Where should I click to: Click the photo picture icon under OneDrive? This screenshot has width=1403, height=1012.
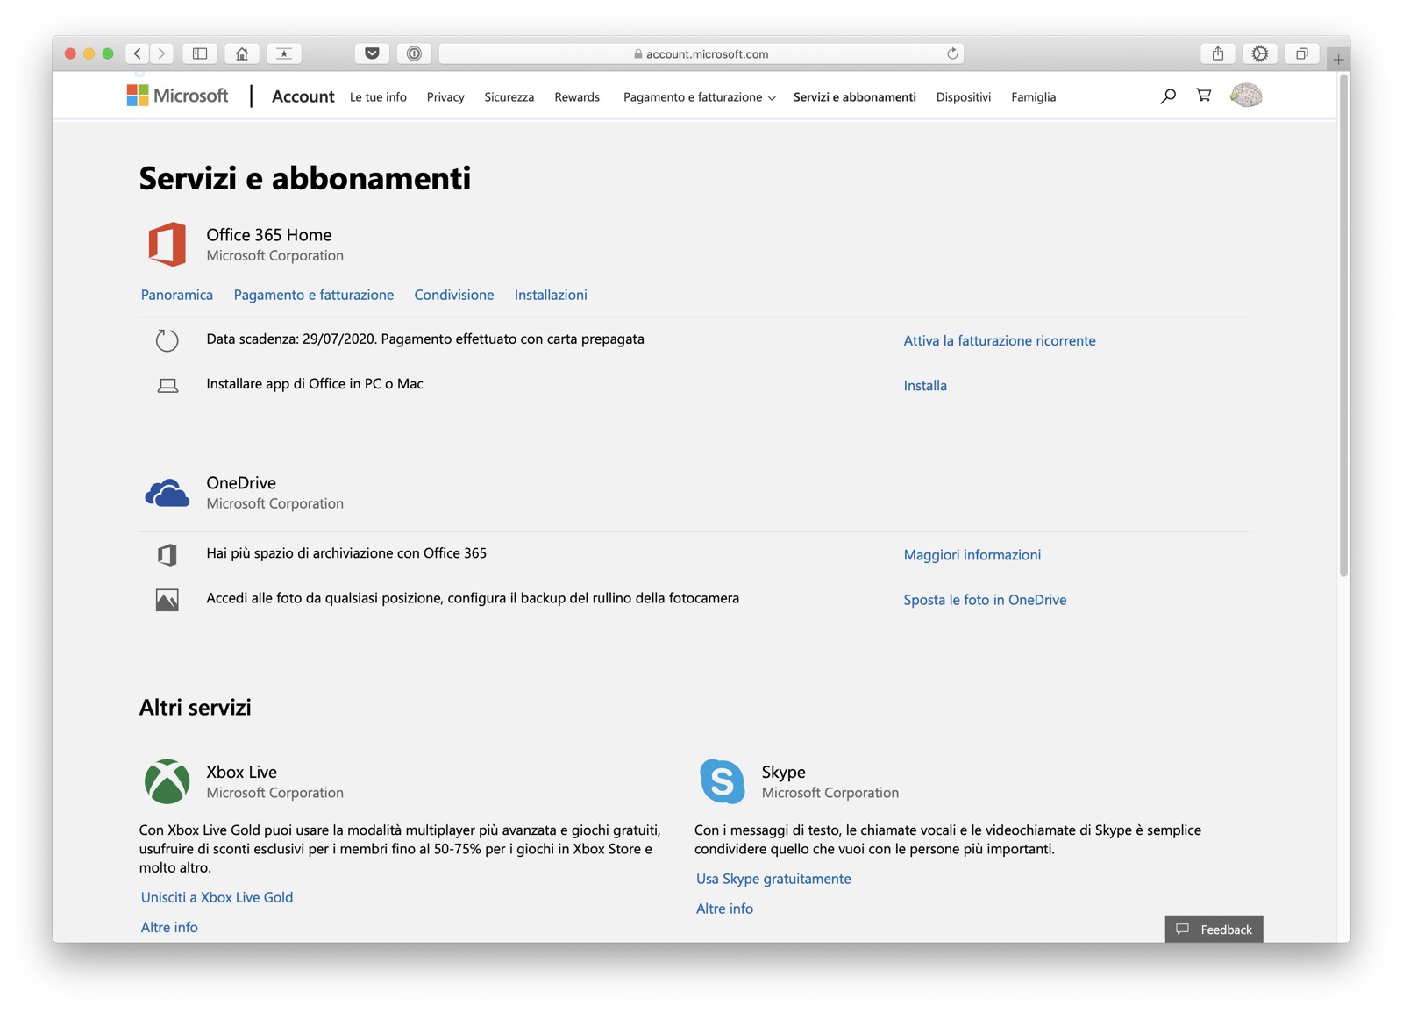click(x=167, y=600)
